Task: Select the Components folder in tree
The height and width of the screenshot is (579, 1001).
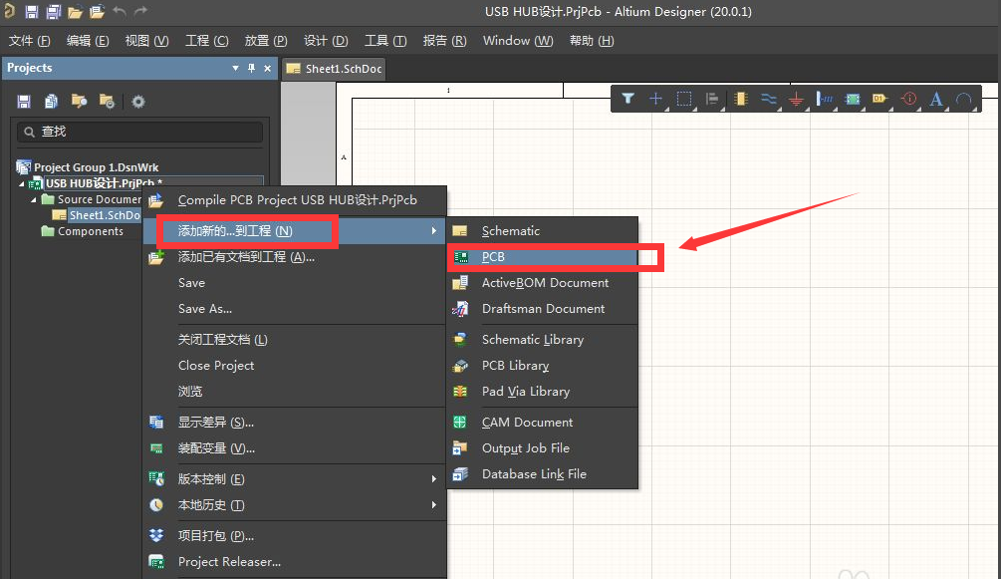Action: point(83,231)
